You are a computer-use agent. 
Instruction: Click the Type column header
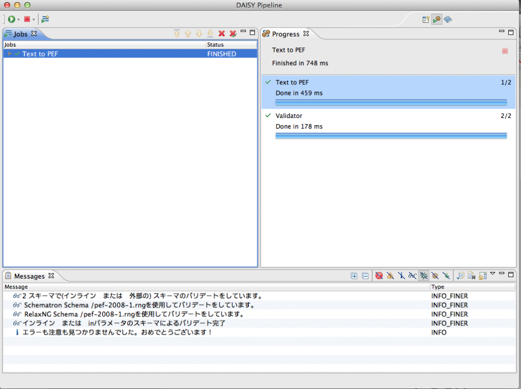pos(473,287)
